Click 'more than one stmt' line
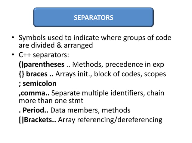The height and width of the screenshot is (143, 192). (x=51, y=101)
